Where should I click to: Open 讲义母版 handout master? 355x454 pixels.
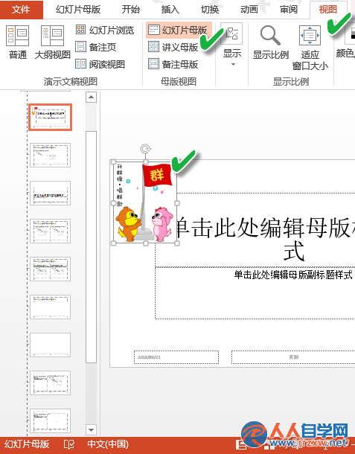click(x=173, y=47)
